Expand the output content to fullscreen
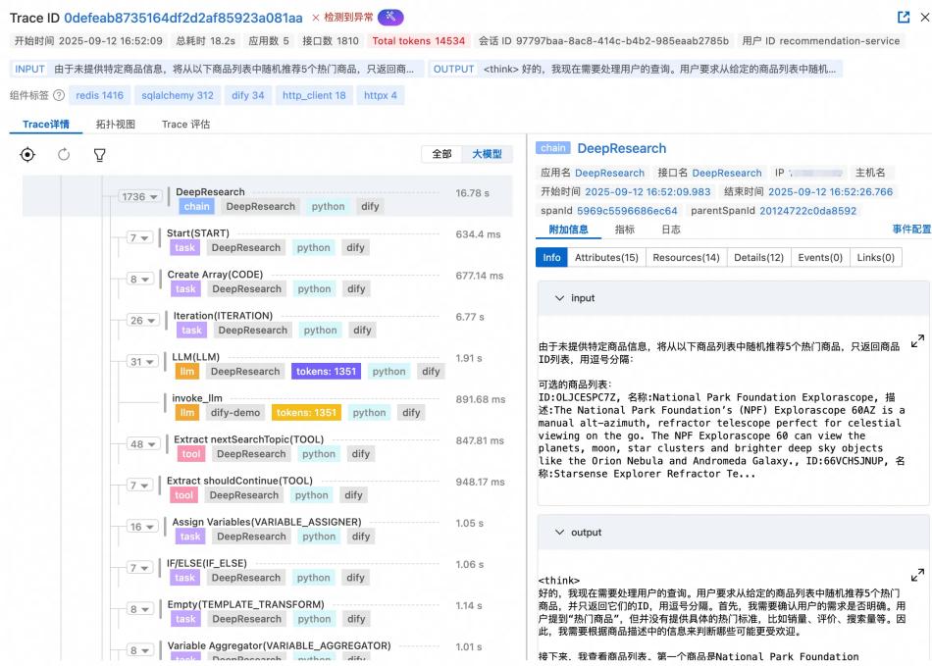This screenshot has height=666, width=932. pos(917,575)
